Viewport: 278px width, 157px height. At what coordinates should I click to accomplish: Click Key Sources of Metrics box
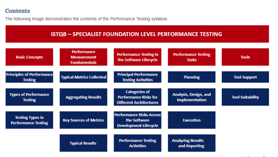83,120
